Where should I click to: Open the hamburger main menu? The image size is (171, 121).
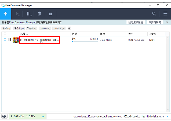point(165,14)
